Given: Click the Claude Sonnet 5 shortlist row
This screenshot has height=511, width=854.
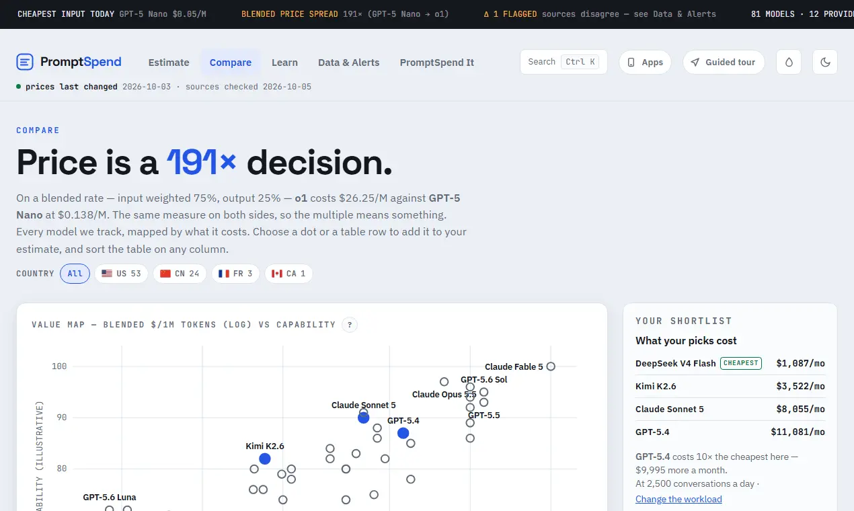Looking at the screenshot, I should (730, 409).
